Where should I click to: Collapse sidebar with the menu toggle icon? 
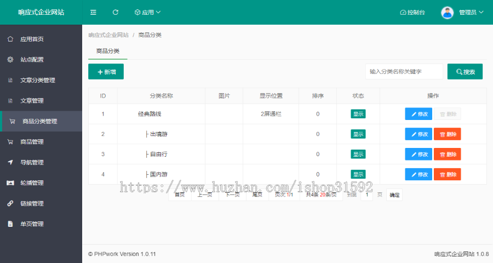[93, 12]
